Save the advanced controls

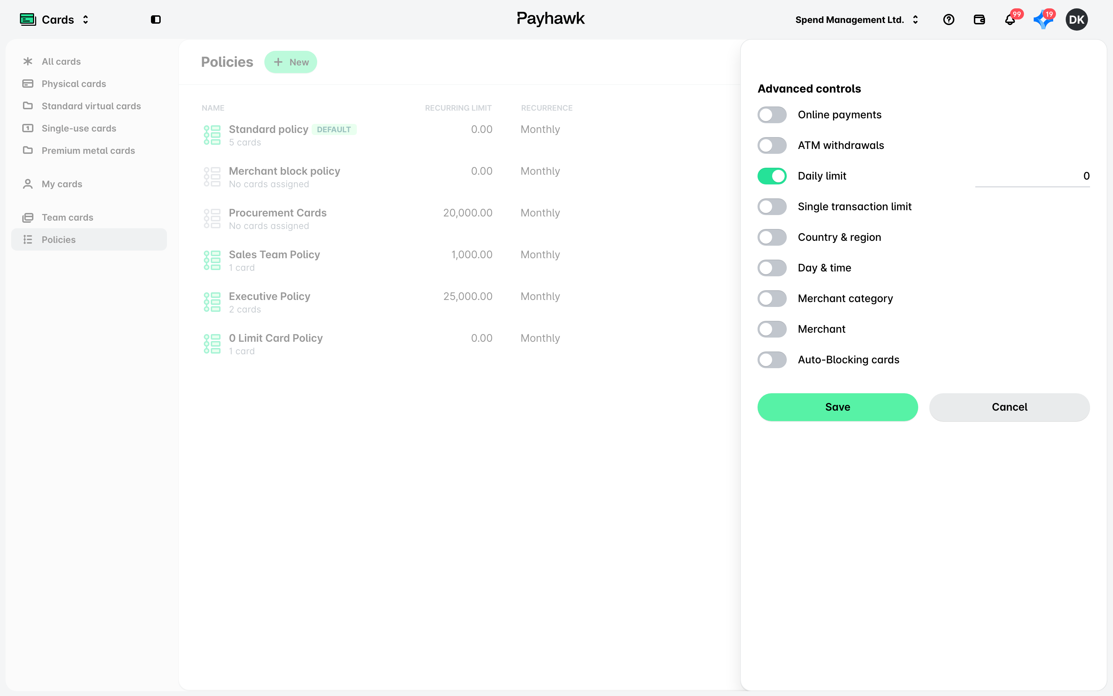point(838,407)
